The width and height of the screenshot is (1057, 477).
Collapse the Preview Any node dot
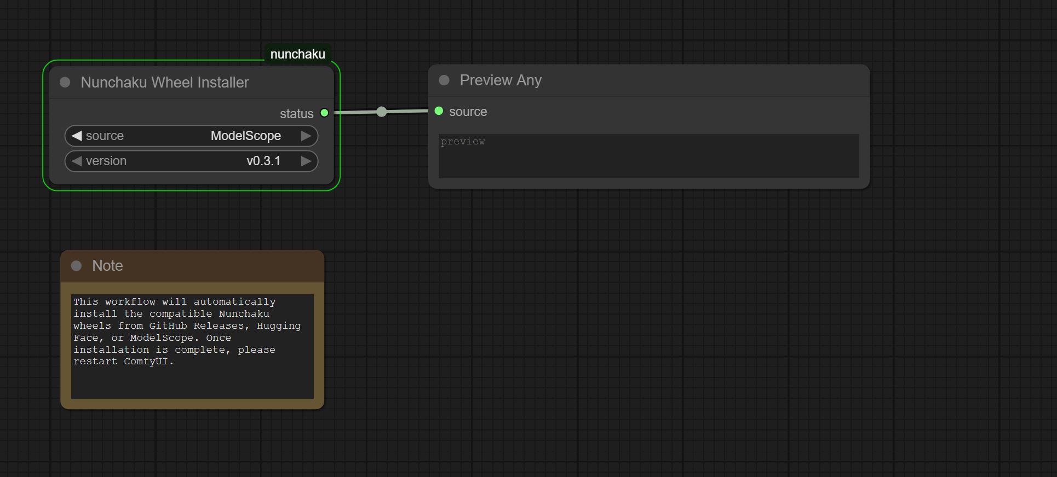click(444, 80)
